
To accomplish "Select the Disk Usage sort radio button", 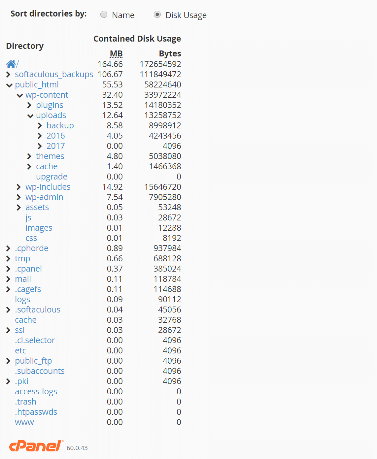I will [157, 15].
